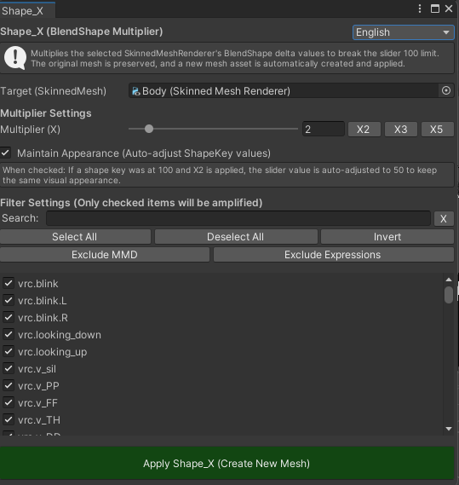Set multiplier with the X3 button

coord(401,129)
